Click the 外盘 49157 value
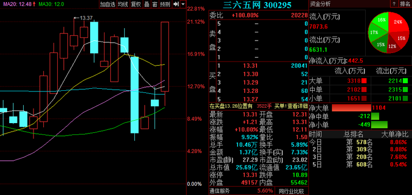Image resolution: width=412 pixels, height=195 pixels. click(250, 183)
